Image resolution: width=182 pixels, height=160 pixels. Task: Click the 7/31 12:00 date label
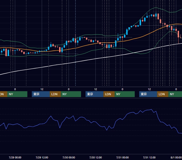tap(149, 157)
